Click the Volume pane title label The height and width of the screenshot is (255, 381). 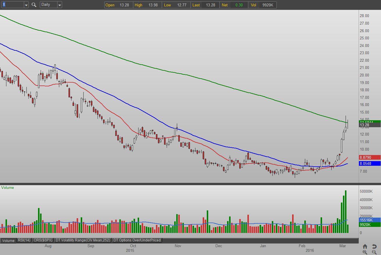pyautogui.click(x=8, y=187)
